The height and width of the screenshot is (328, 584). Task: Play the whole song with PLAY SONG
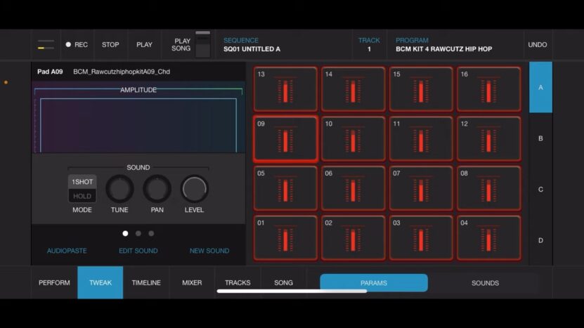181,45
